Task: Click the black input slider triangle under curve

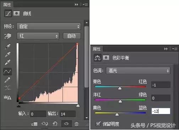Action: point(18,106)
